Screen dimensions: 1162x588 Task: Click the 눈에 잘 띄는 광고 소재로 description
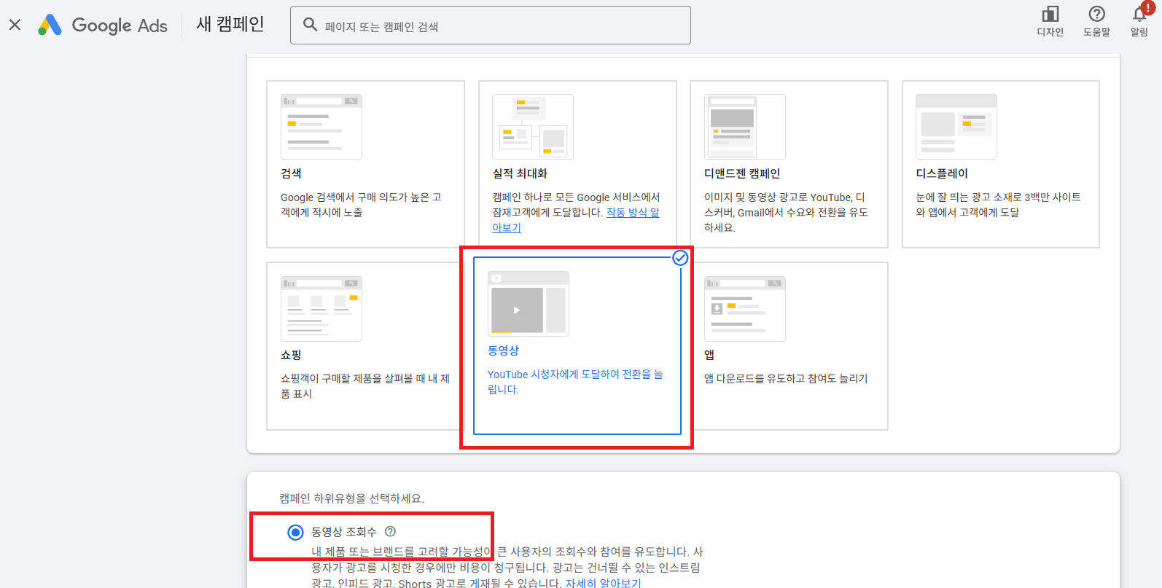coord(998,205)
